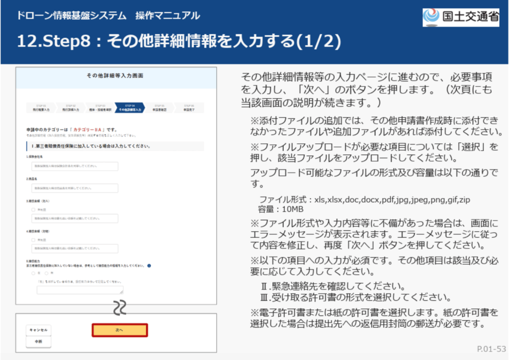Select the 有 radio button for 賠償能力

coord(33,273)
